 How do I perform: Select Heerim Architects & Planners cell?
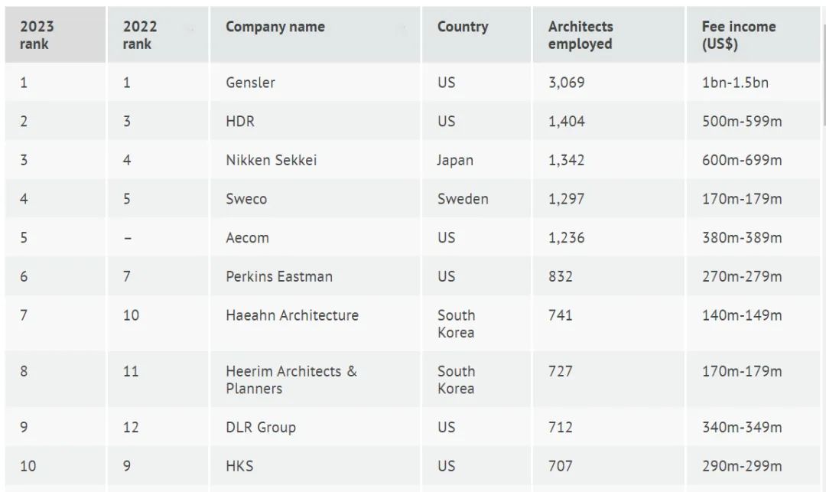(x=315, y=380)
